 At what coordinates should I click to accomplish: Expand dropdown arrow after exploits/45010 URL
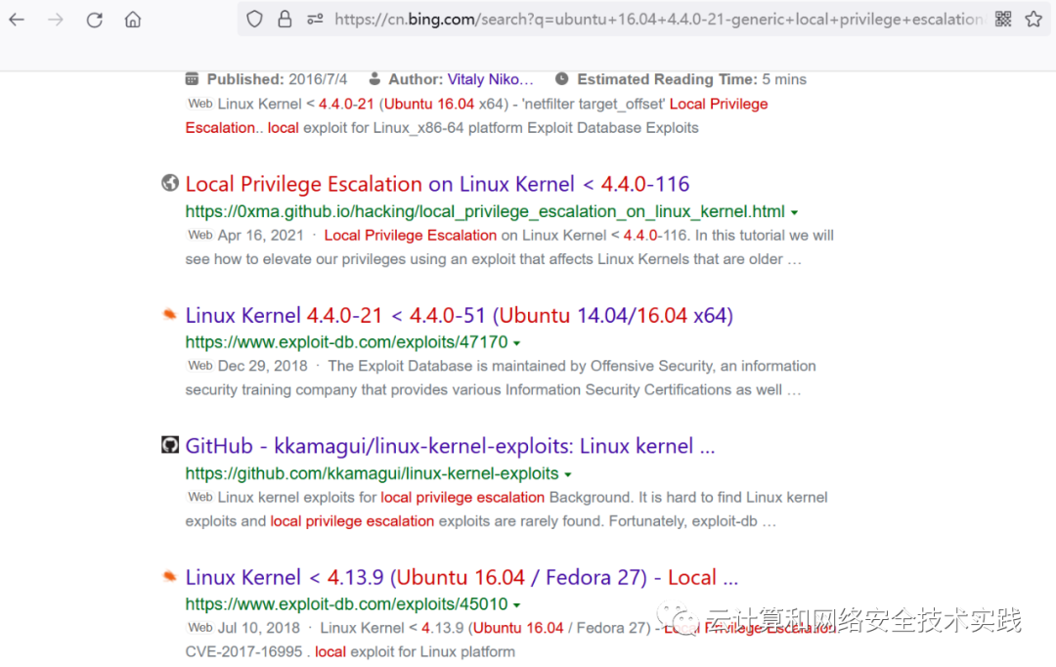coord(516,605)
